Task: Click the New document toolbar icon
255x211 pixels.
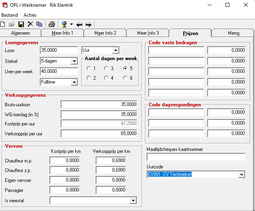Action: tap(3, 24)
